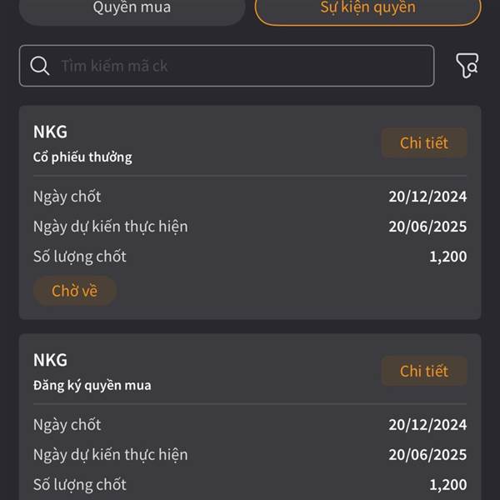This screenshot has width=500, height=500.
Task: Click the magnifier search icon
Action: point(39,66)
